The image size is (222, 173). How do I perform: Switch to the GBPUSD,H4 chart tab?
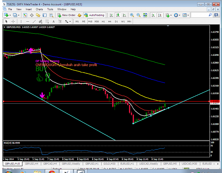point(31,164)
